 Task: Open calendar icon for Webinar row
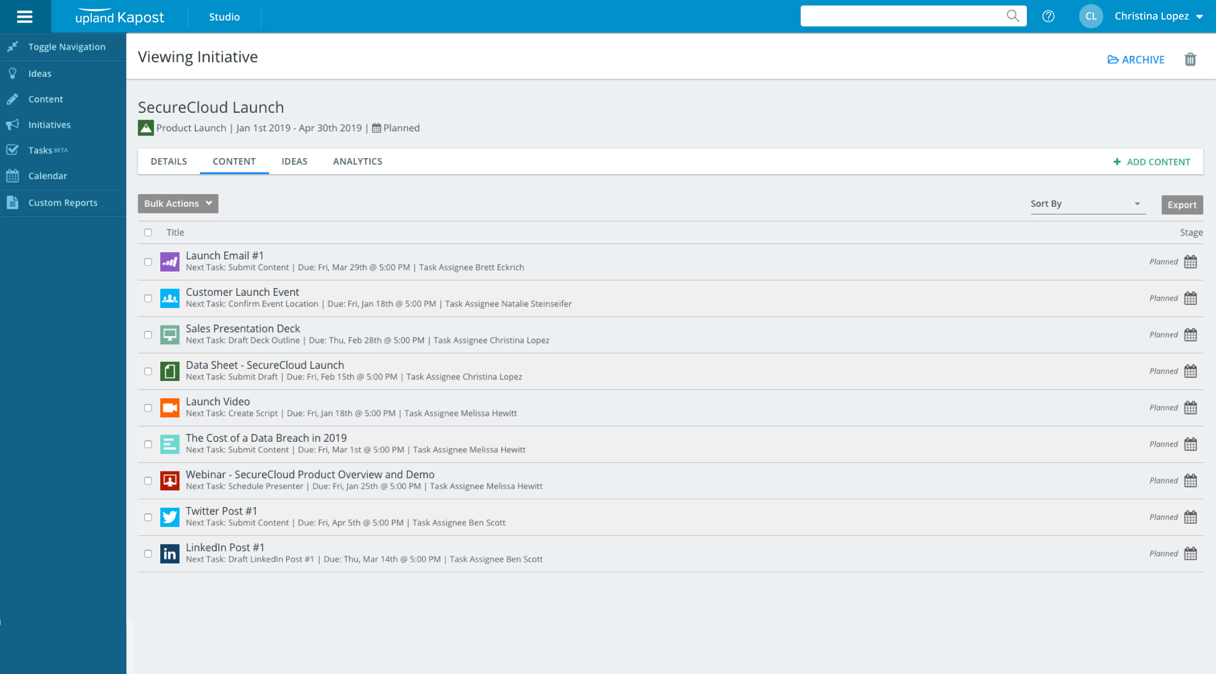click(x=1191, y=480)
